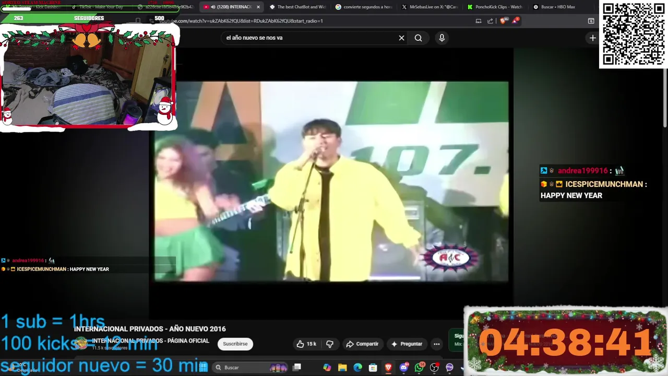Click the Compartir share button
Image resolution: width=668 pixels, height=376 pixels.
click(362, 344)
